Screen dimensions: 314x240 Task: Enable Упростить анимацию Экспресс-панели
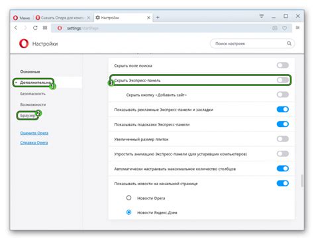(x=283, y=153)
